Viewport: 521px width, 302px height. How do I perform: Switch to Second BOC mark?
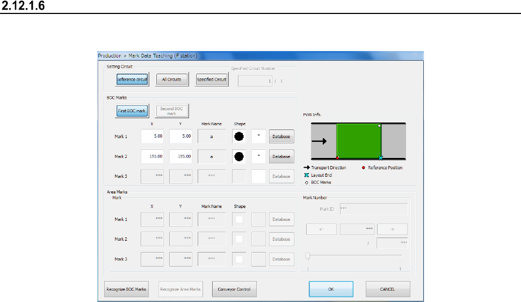pyautogui.click(x=172, y=111)
